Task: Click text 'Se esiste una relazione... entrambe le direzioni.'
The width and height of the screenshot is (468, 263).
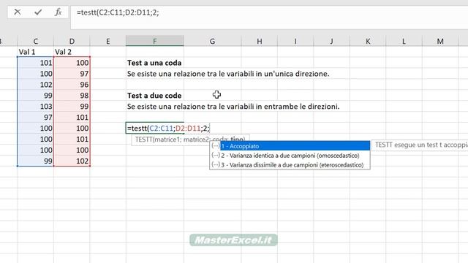Action: click(x=233, y=107)
